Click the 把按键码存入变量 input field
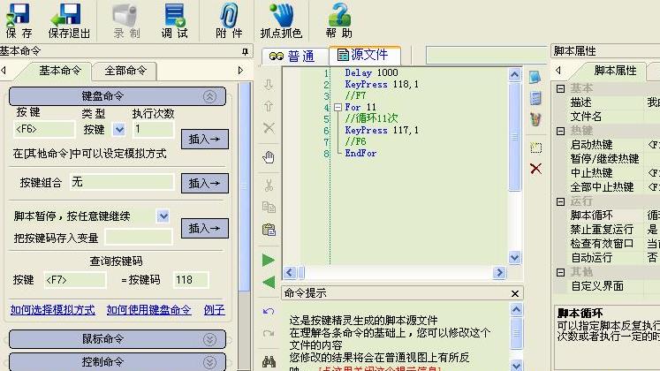Viewport: 660px width, 371px height. pos(139,238)
